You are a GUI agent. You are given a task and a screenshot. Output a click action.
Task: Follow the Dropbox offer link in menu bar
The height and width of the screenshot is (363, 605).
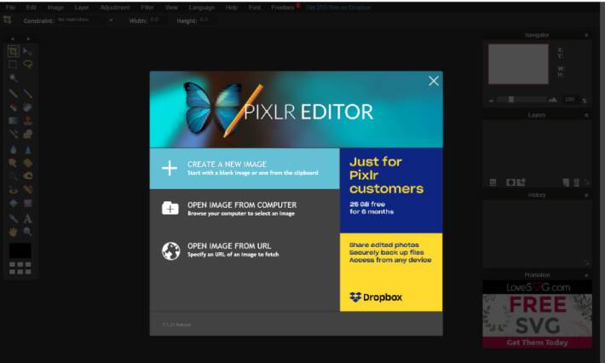click(338, 8)
